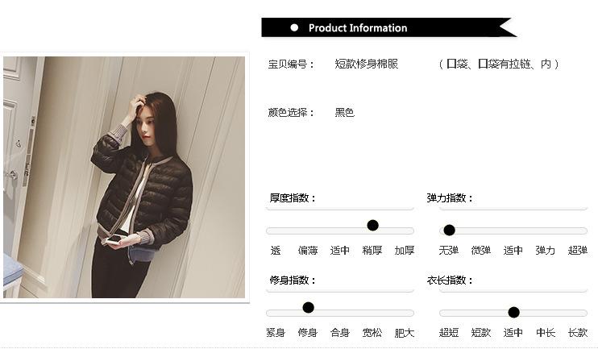This screenshot has width=598, height=349.
Task: Click the 短款修身棉服 product name
Action: (x=367, y=64)
